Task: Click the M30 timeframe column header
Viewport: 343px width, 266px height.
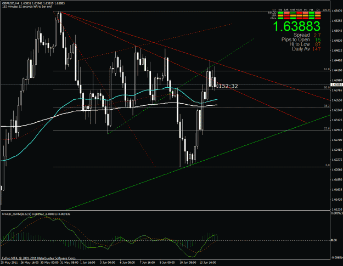Action: [x=299, y=10]
